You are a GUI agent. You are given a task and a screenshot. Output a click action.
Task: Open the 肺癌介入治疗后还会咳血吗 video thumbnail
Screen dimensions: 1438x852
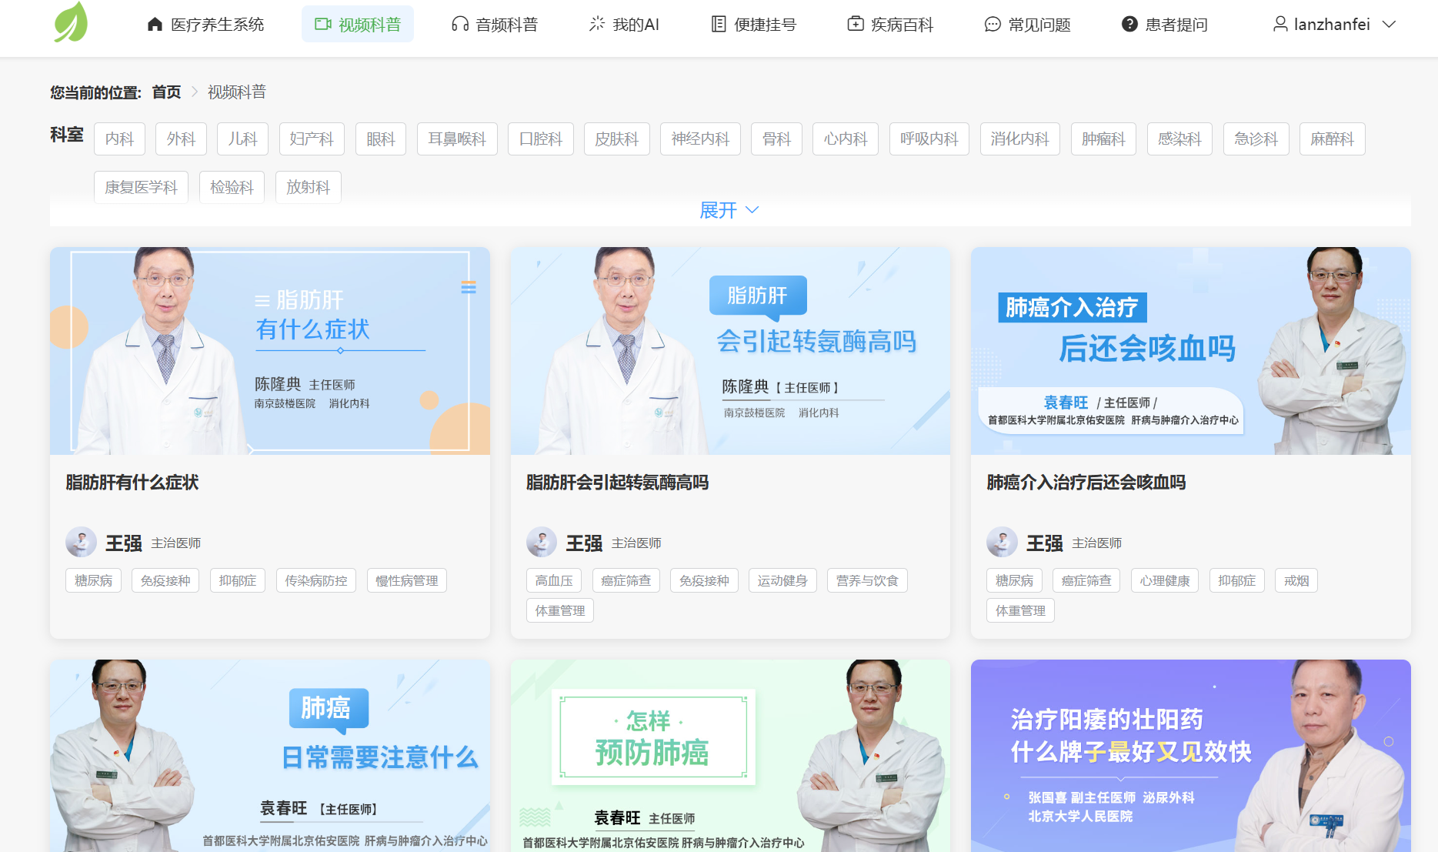[x=1191, y=351]
